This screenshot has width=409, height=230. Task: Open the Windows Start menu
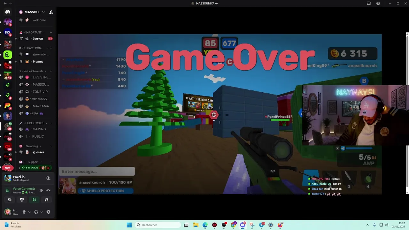click(129, 225)
